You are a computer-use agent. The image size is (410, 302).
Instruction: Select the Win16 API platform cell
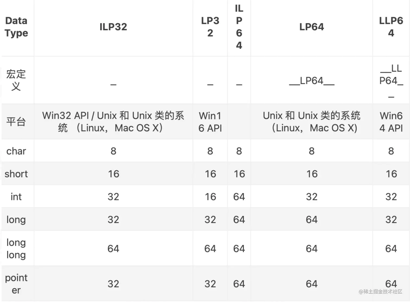210,122
